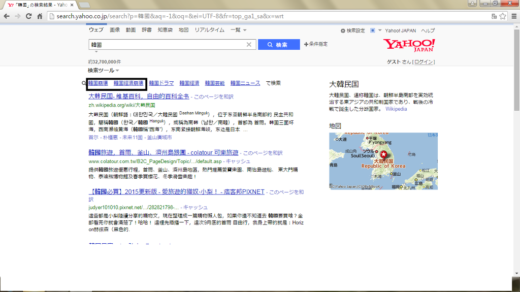Translate the colatour result via このページを和訳
The height and width of the screenshot is (292, 520).
pos(263,153)
